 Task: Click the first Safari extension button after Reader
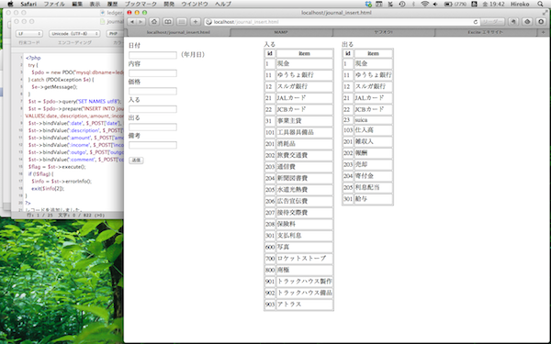click(x=513, y=22)
